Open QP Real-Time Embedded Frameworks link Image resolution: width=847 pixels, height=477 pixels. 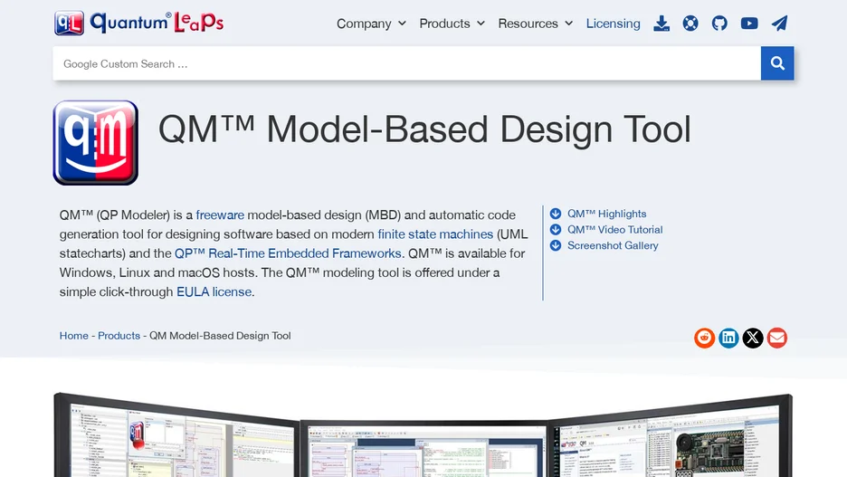point(288,253)
